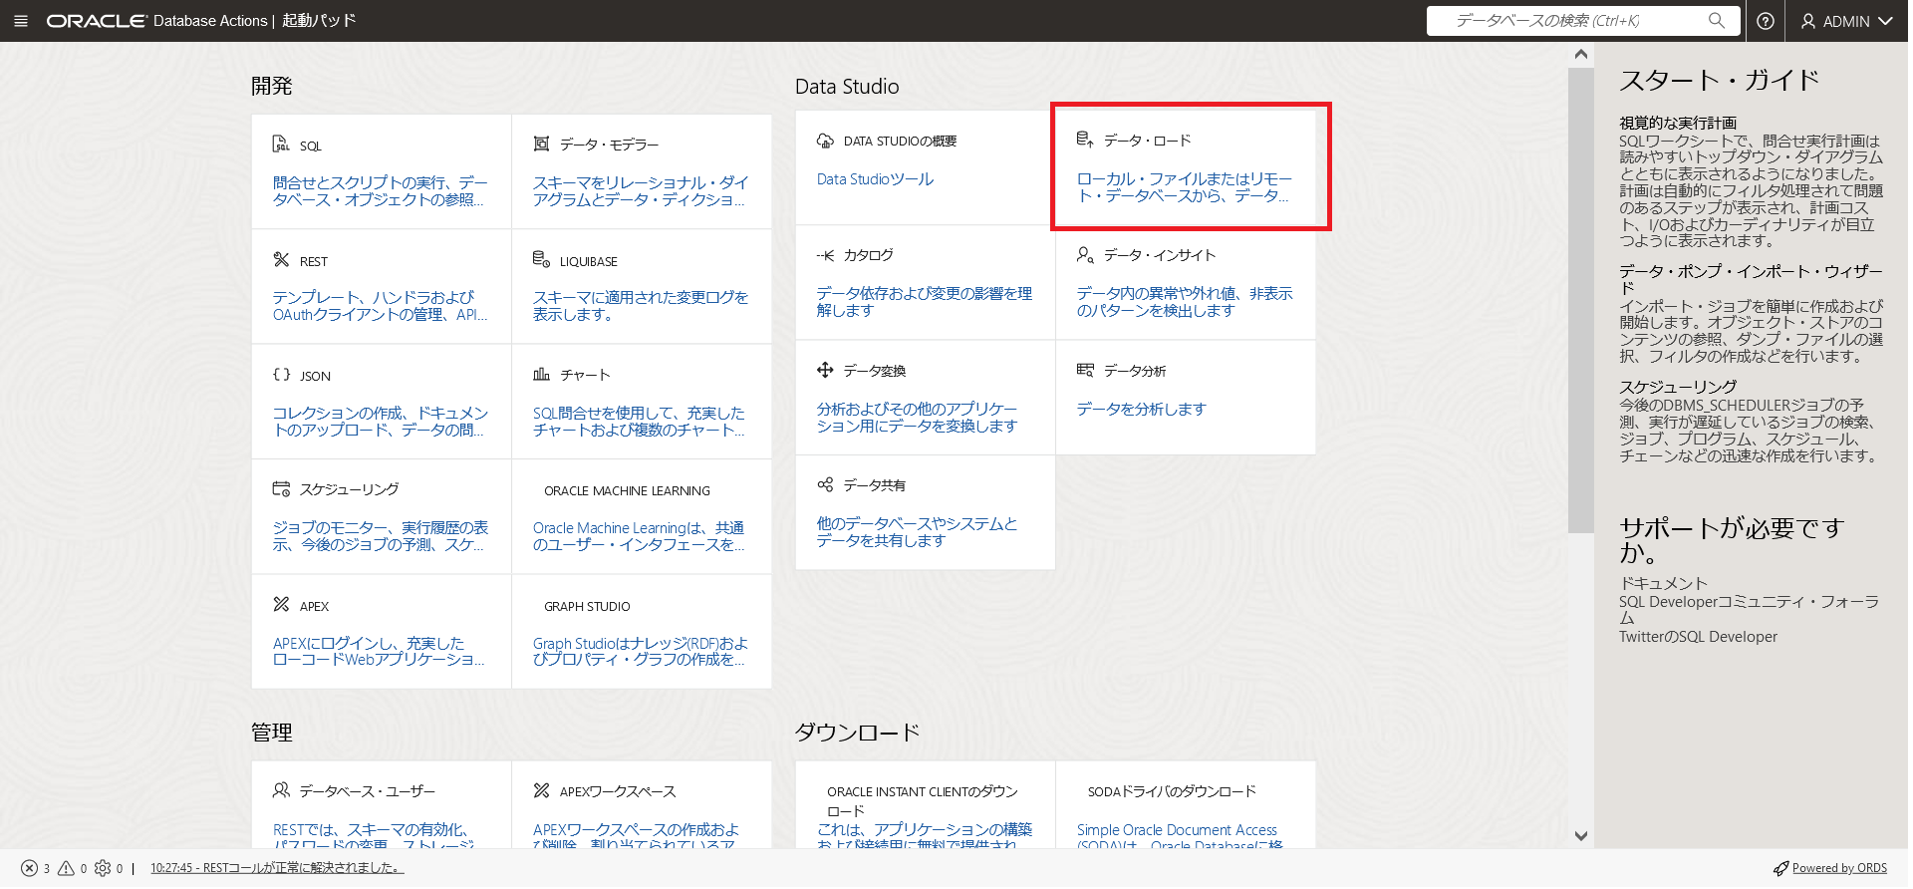The height and width of the screenshot is (889, 1913).
Task: Click the ORACLE MACHINE LEARNING card title
Action: [627, 490]
